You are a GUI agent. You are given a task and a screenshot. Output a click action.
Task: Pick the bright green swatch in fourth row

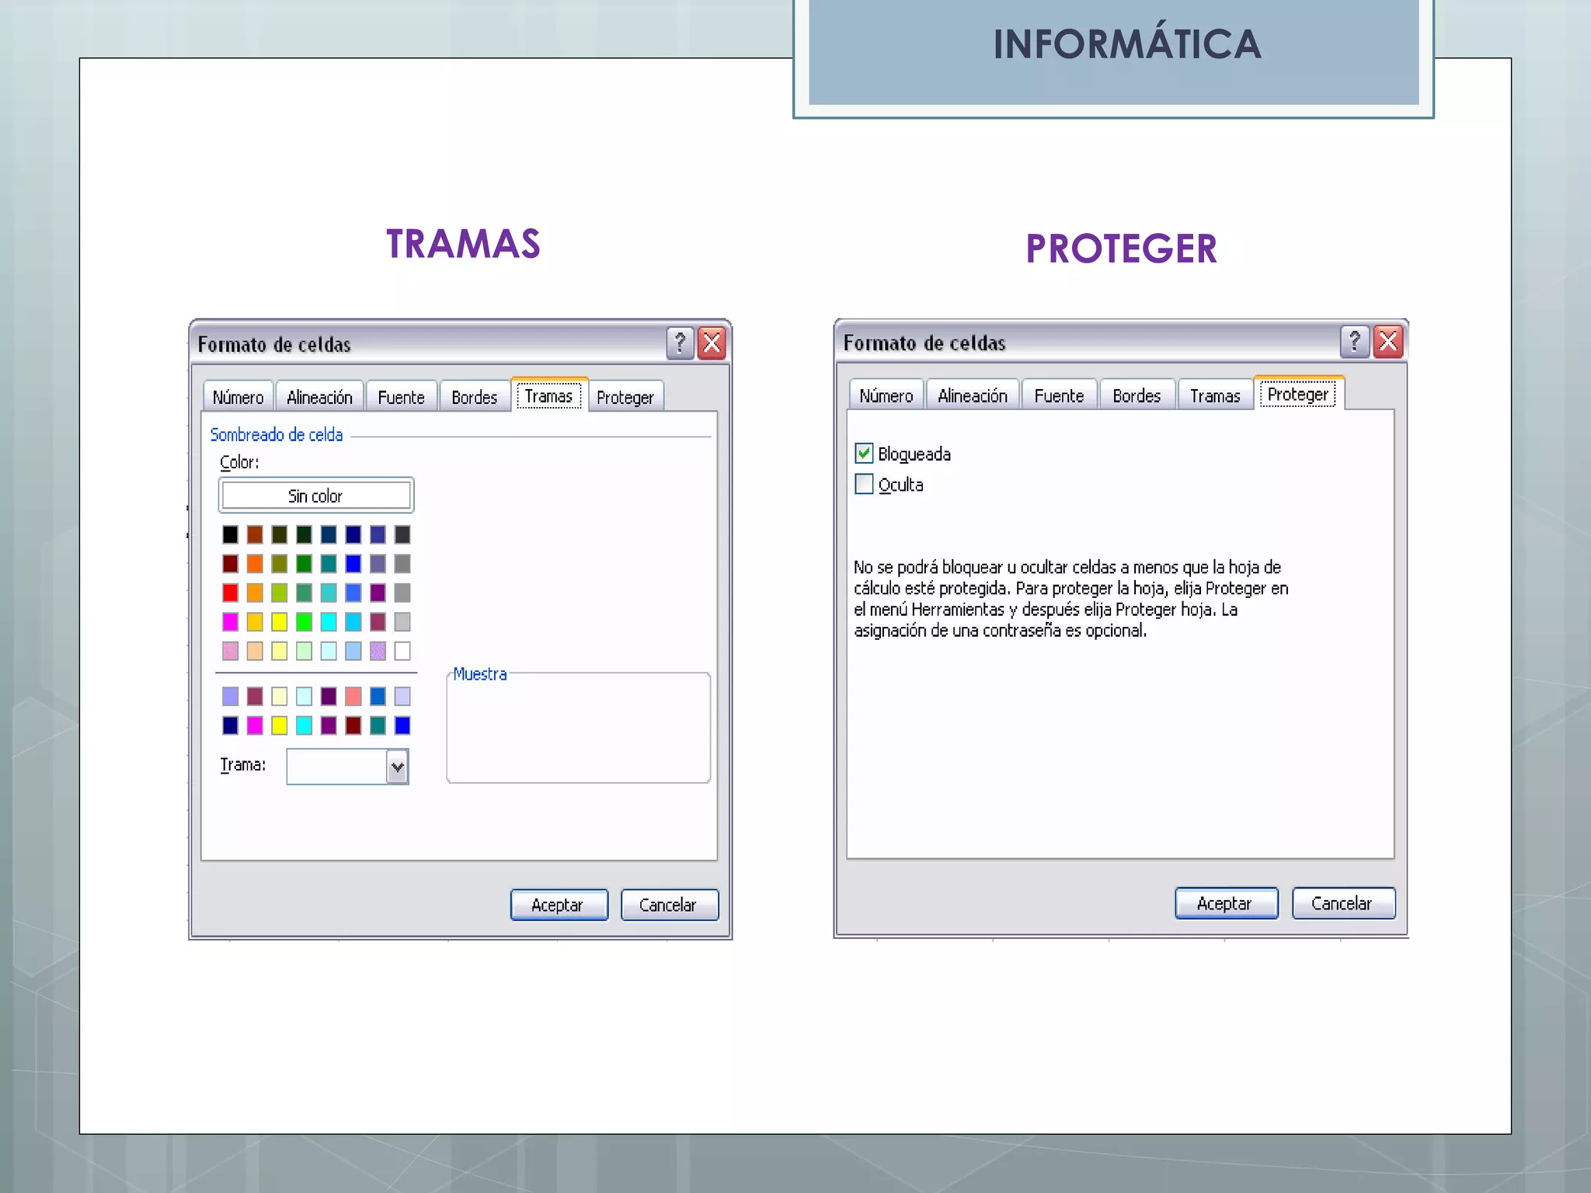304,622
